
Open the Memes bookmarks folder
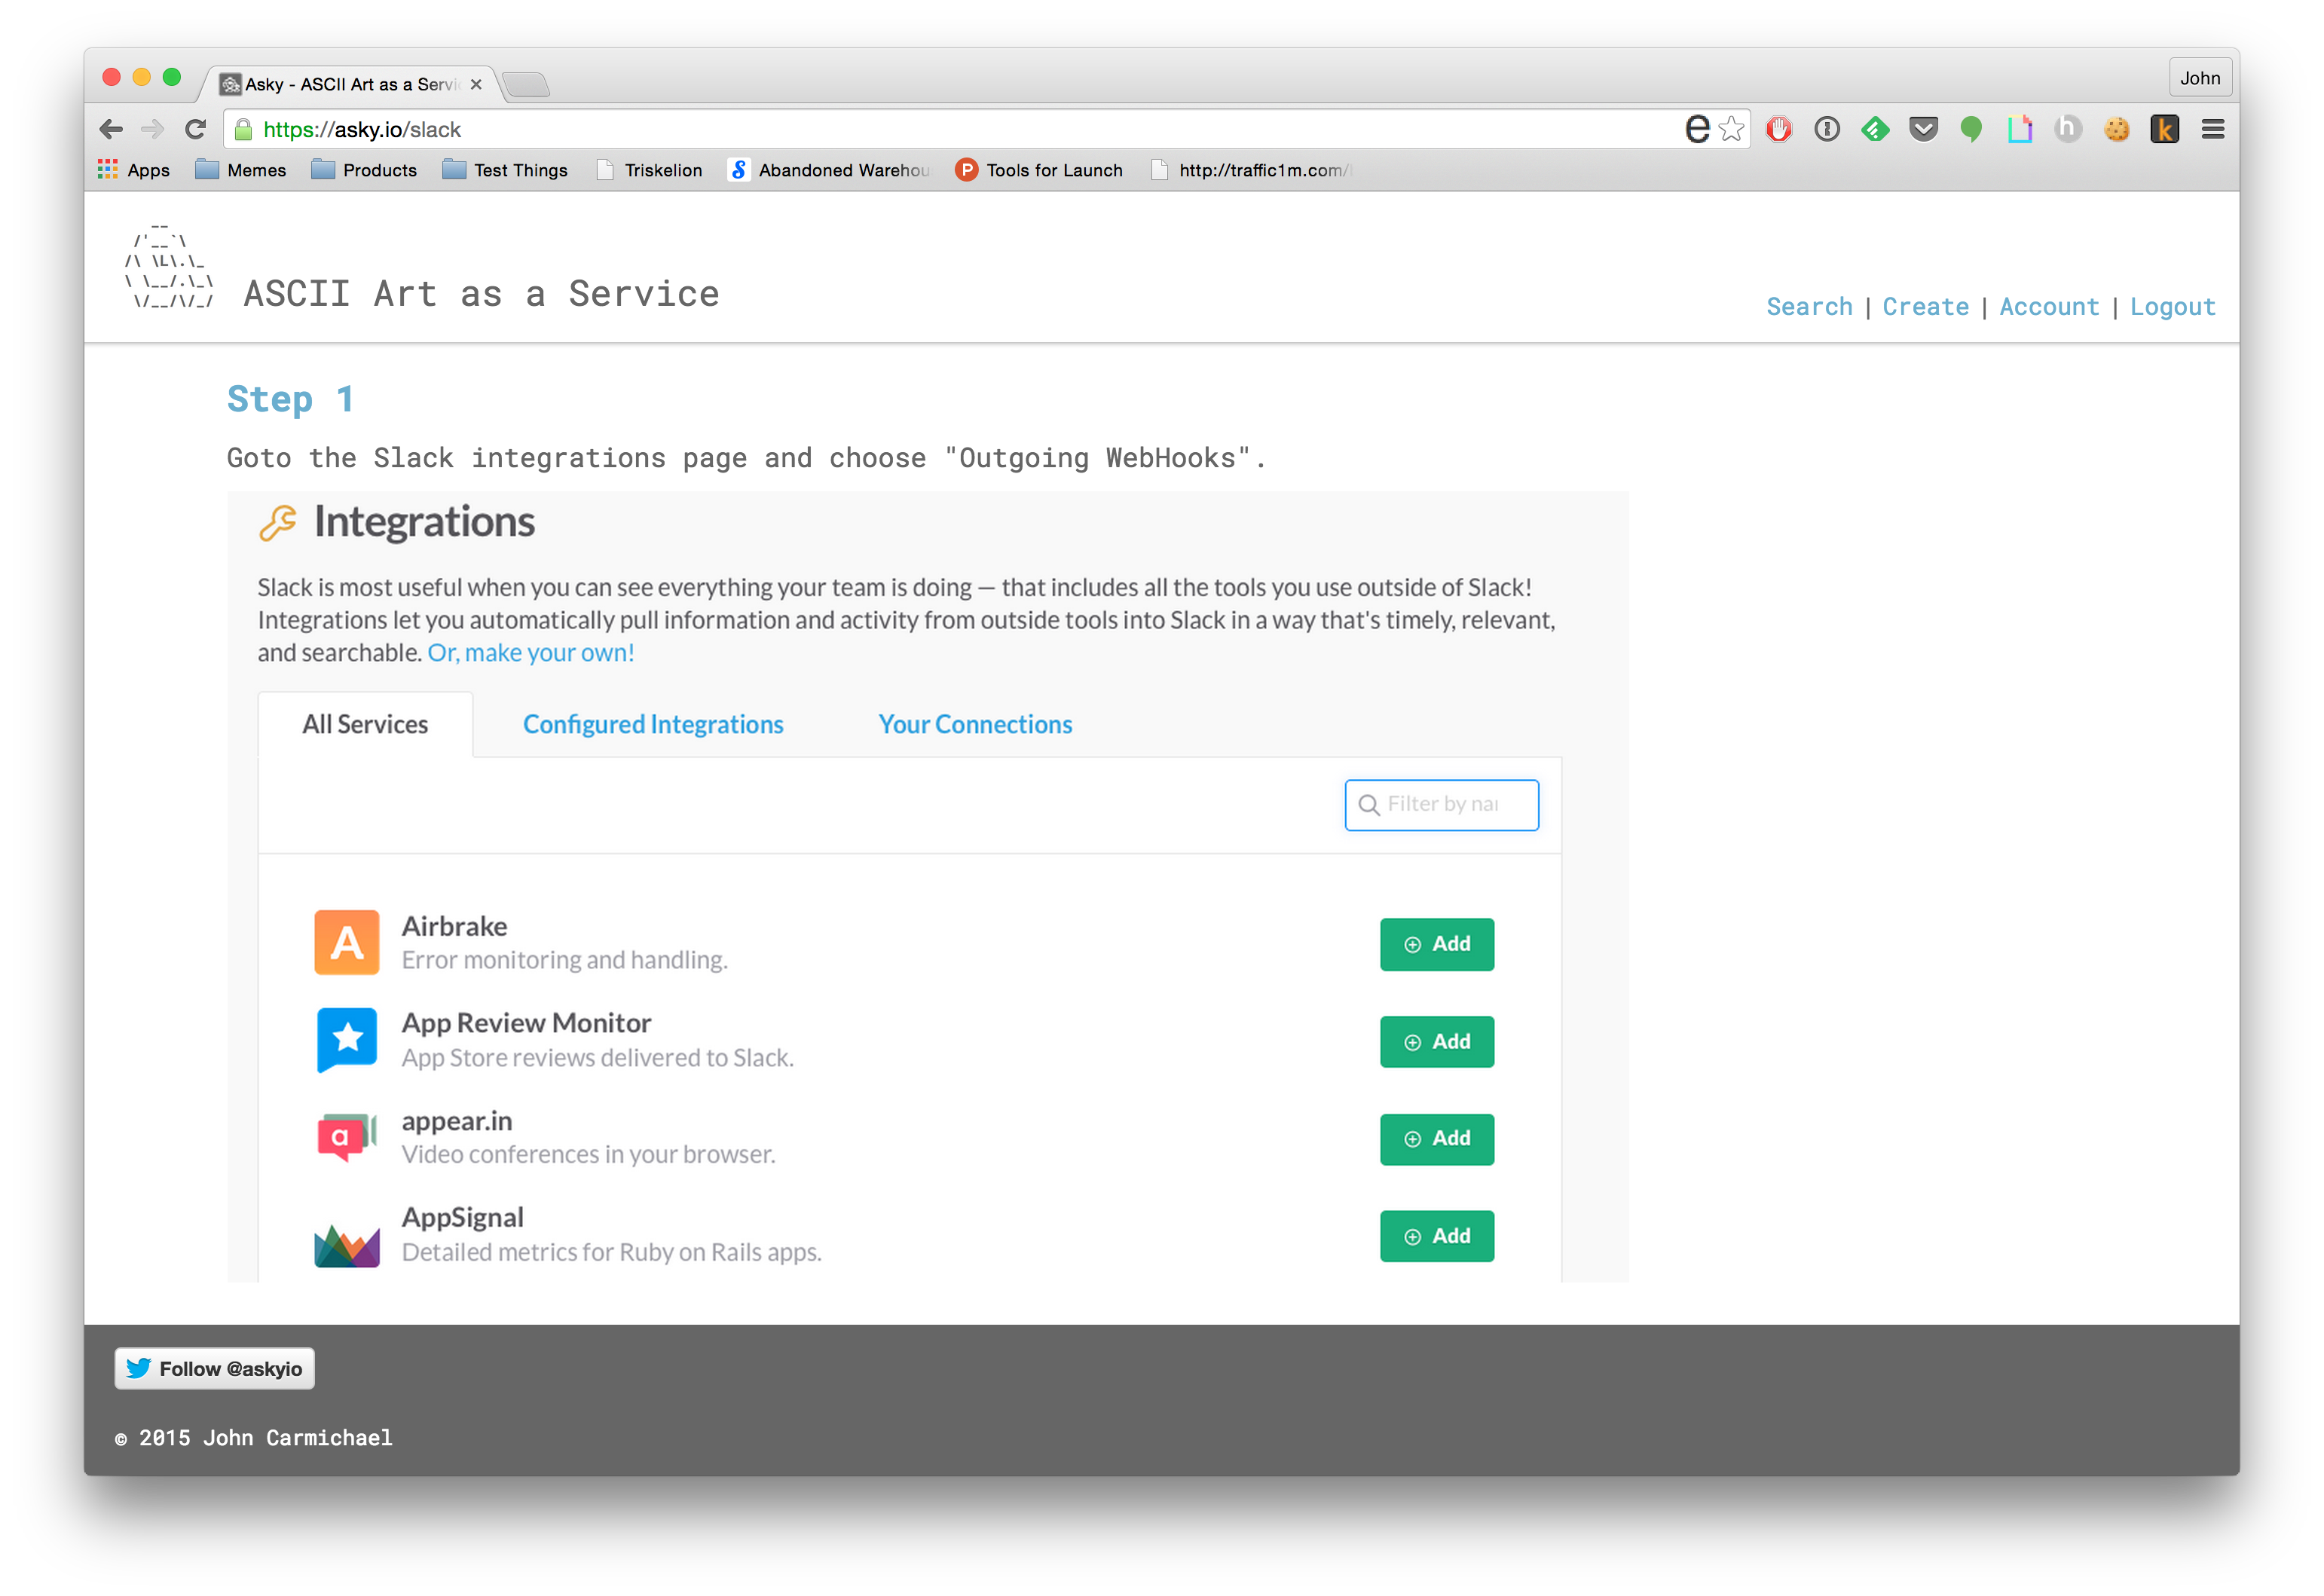point(240,170)
